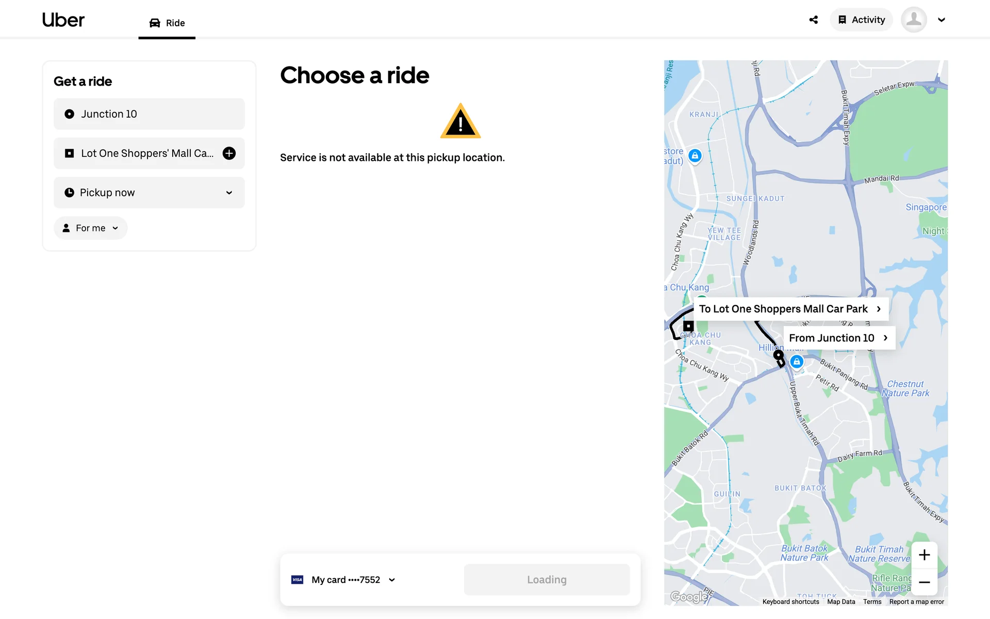Click the Uber logo
The image size is (990, 619).
63,20
